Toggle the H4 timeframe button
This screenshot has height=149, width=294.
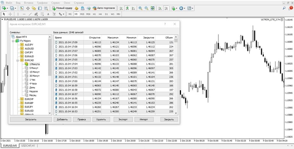click(100, 14)
